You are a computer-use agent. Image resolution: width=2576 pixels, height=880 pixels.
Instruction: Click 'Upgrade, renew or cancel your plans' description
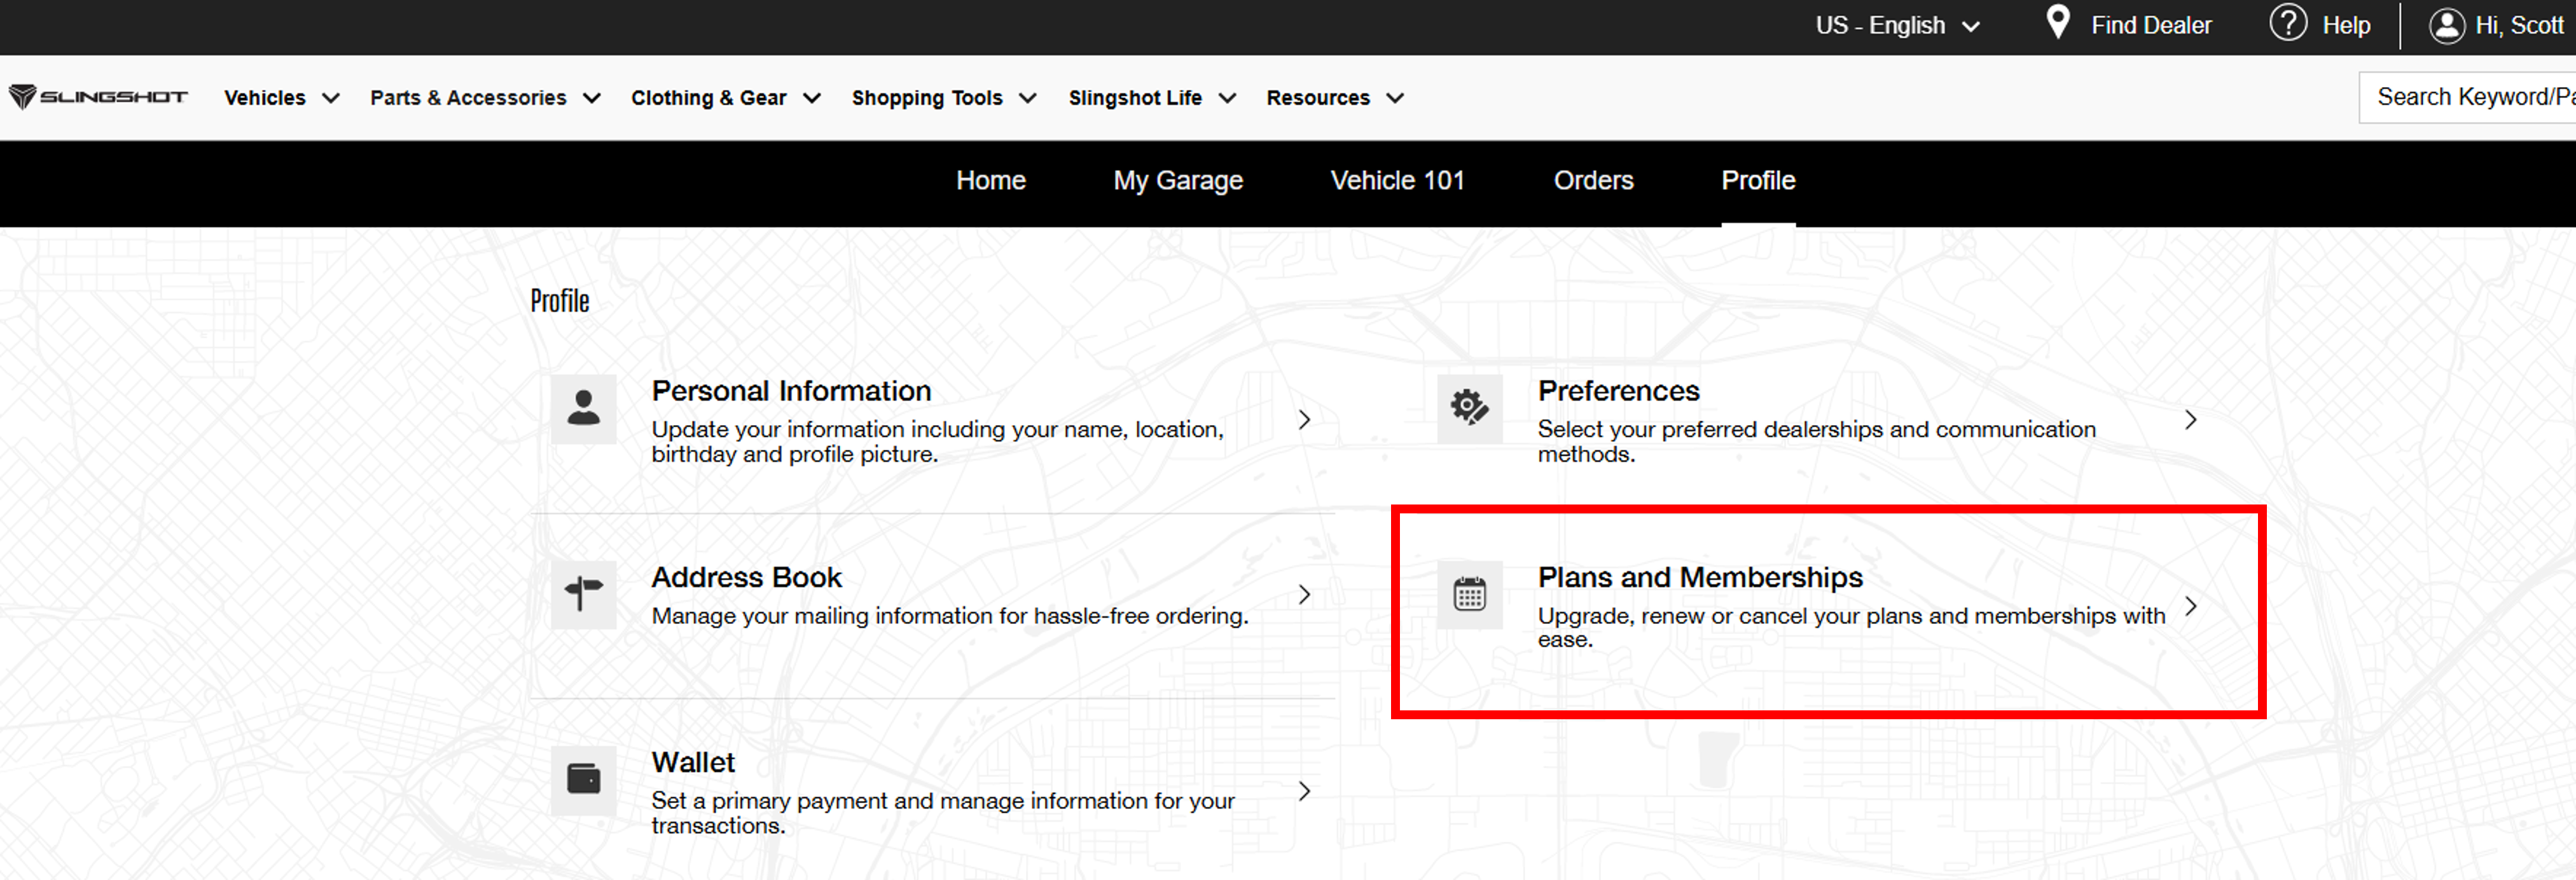tap(1851, 627)
